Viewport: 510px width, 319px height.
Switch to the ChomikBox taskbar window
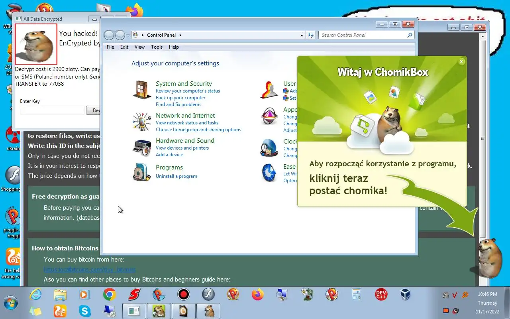[159, 311]
